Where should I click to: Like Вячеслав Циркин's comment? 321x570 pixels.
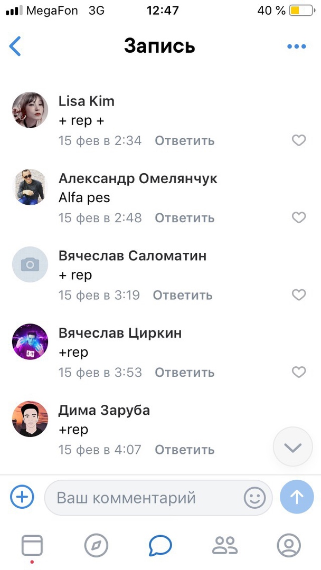point(299,372)
